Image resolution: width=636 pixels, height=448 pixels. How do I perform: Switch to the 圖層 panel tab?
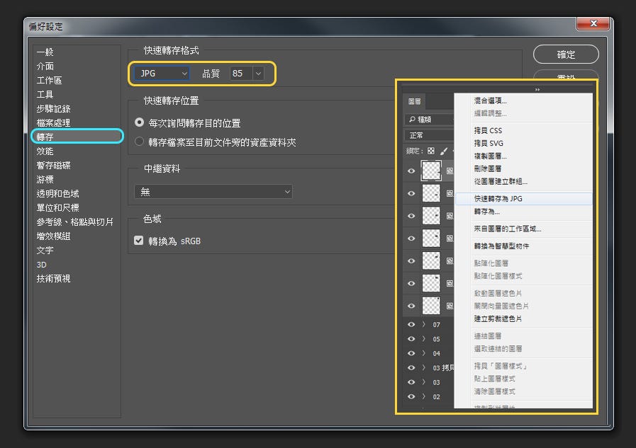click(x=415, y=101)
